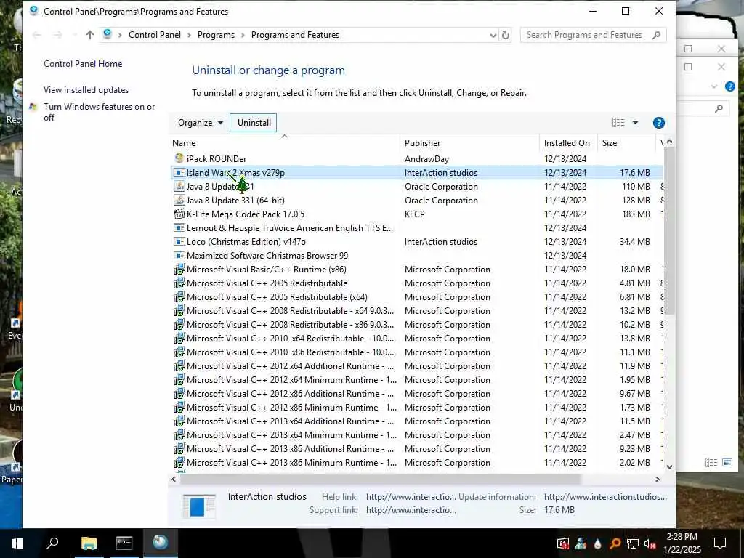This screenshot has height=558, width=744.
Task: Click the Visual C++ 2005 Redistributable (x64) icon
Action: [x=179, y=296]
